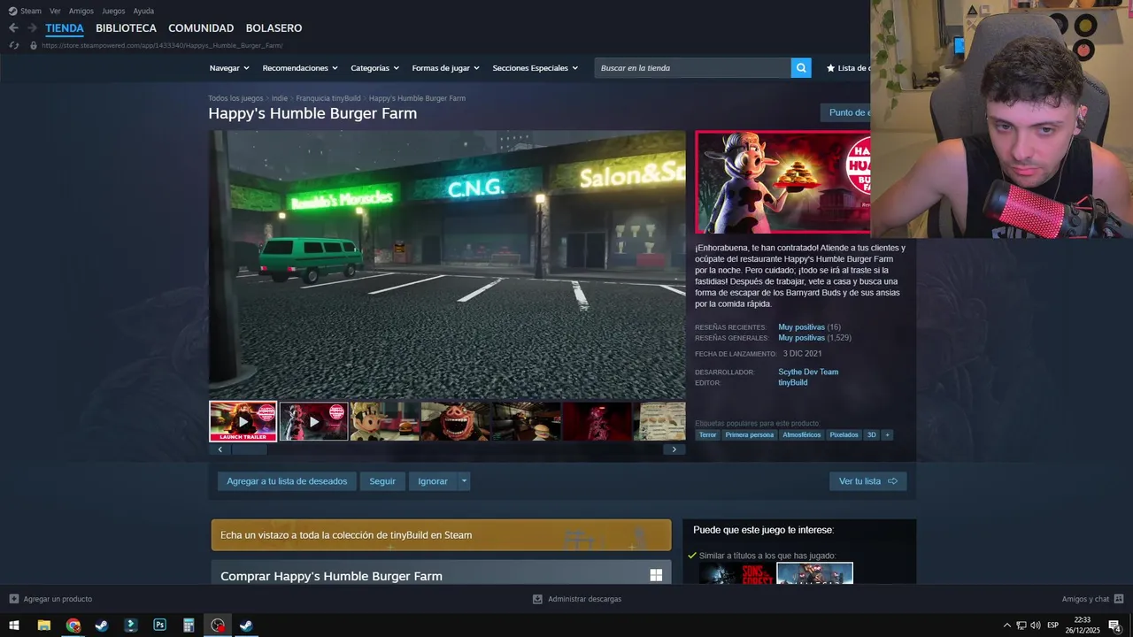Expand the Navegar dropdown
The width and height of the screenshot is (1133, 637).
point(229,68)
